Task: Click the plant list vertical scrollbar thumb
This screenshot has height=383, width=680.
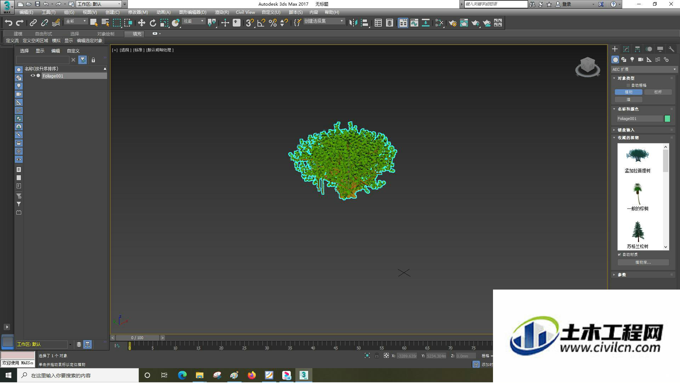Action: pos(665,161)
